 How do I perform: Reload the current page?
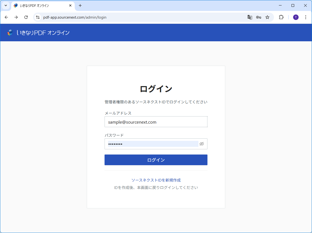click(26, 17)
